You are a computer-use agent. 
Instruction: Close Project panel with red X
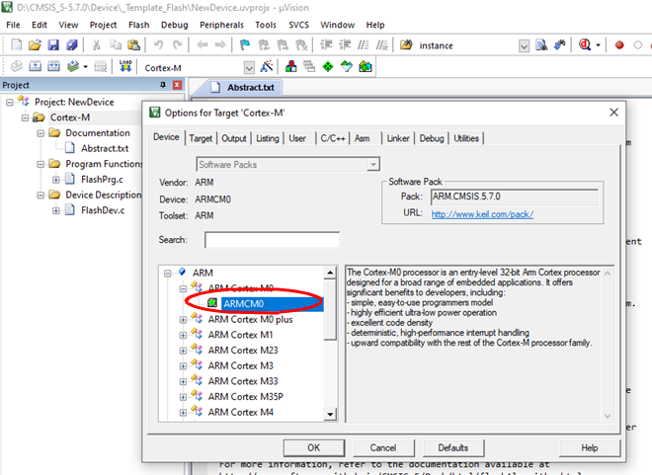tap(177, 85)
